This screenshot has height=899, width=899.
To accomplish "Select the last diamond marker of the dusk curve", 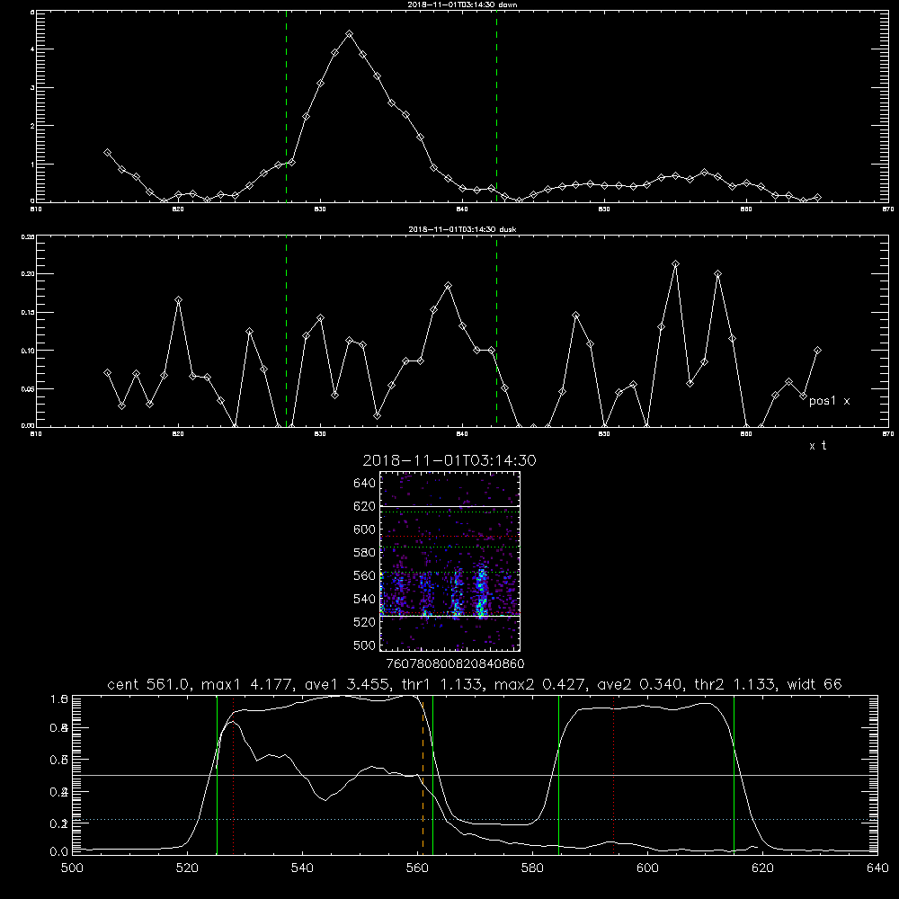I will pos(817,351).
